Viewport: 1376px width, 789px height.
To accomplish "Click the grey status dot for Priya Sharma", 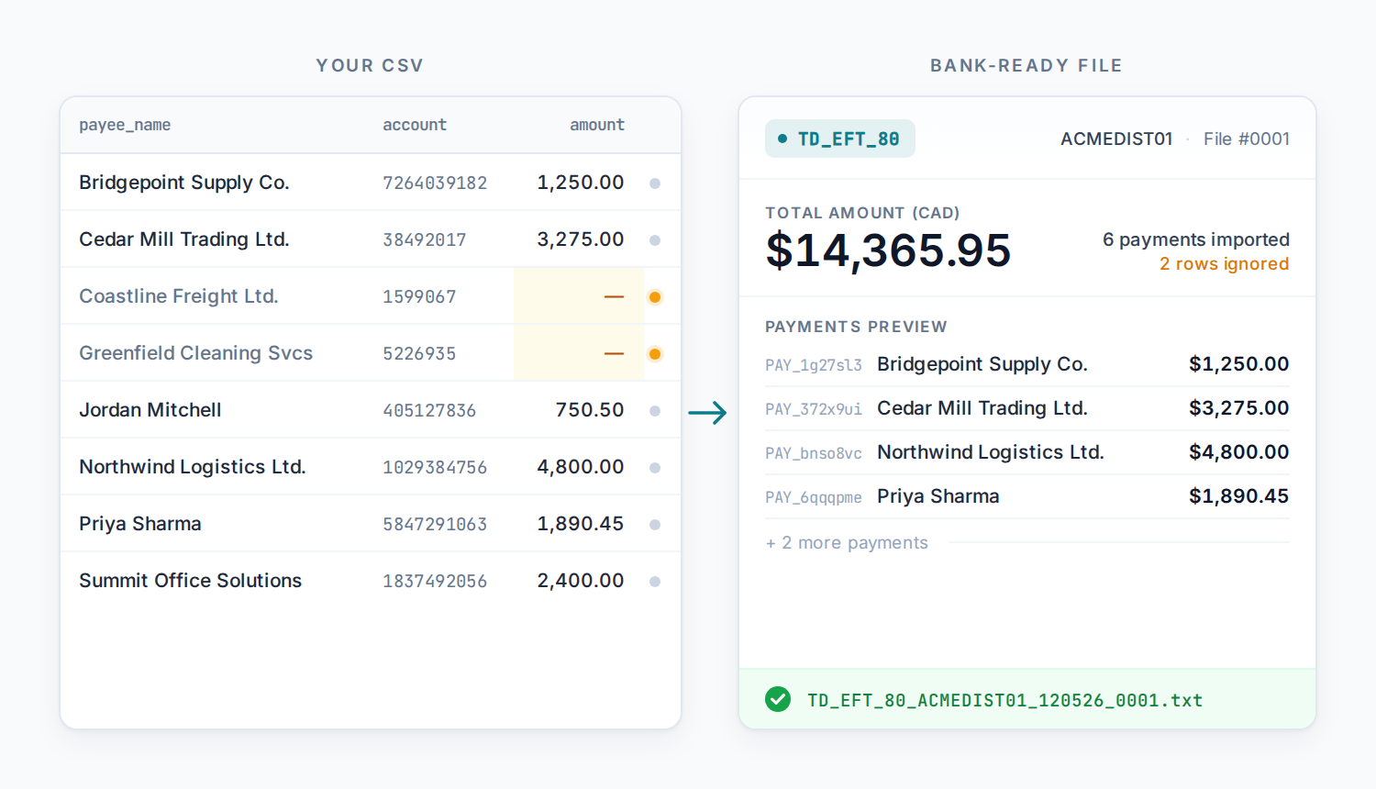I will pos(655,525).
